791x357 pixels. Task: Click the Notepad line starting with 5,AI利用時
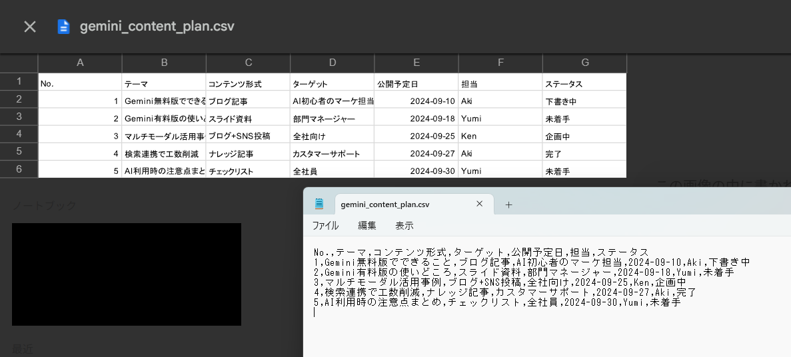[x=497, y=302]
